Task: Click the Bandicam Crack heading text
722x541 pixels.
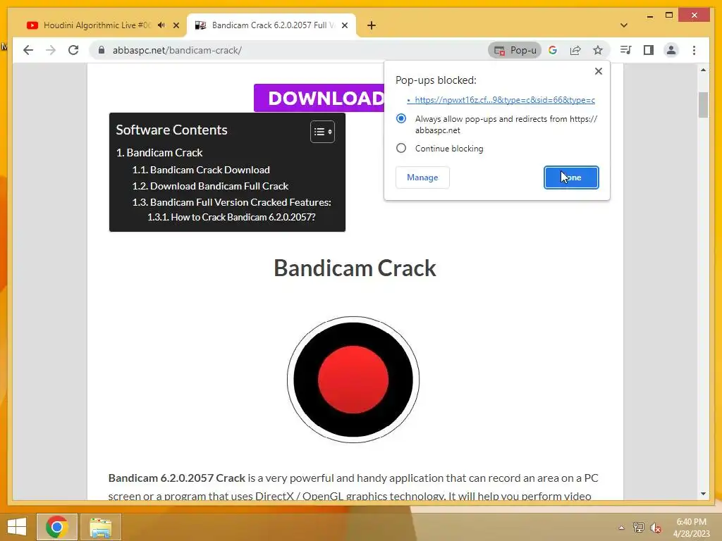Action: click(x=355, y=268)
